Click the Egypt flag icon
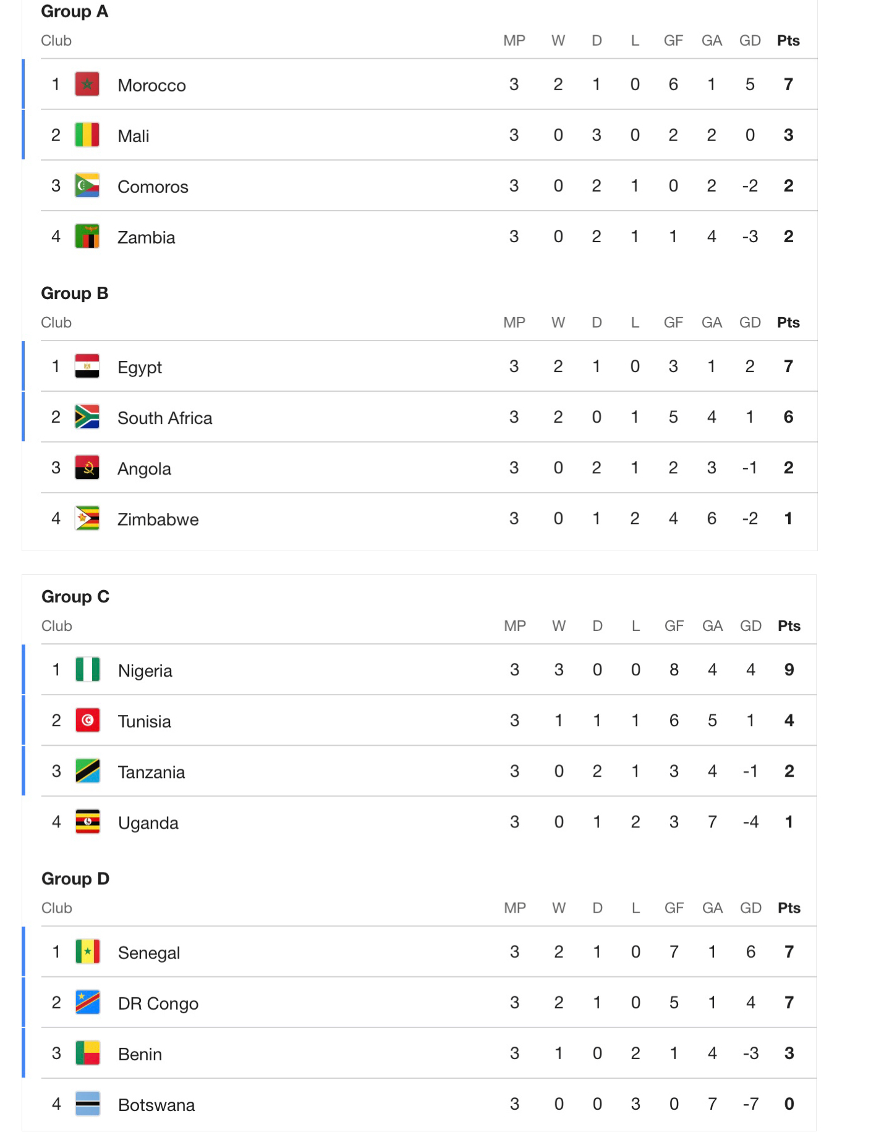This screenshot has height=1132, width=884. [87, 366]
